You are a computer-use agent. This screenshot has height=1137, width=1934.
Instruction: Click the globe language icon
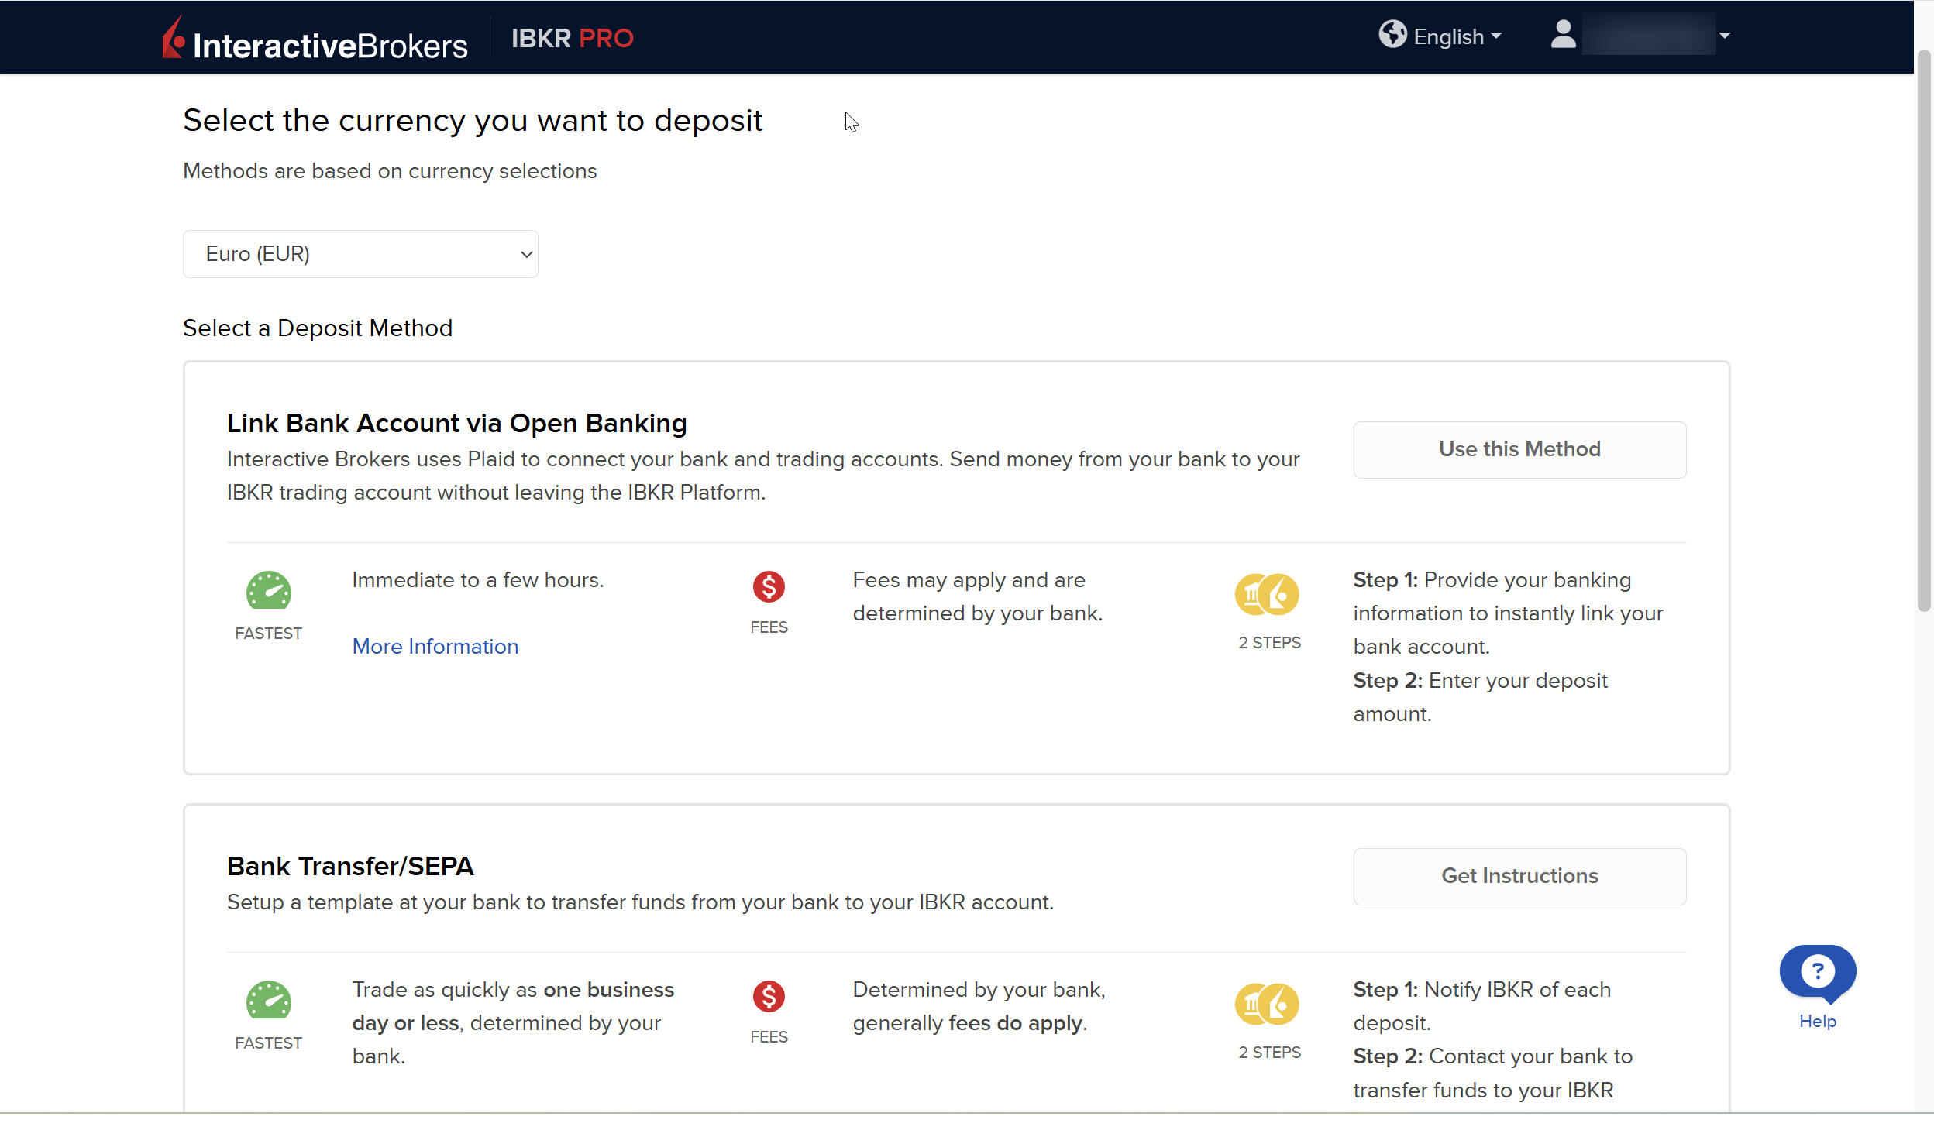click(1392, 35)
